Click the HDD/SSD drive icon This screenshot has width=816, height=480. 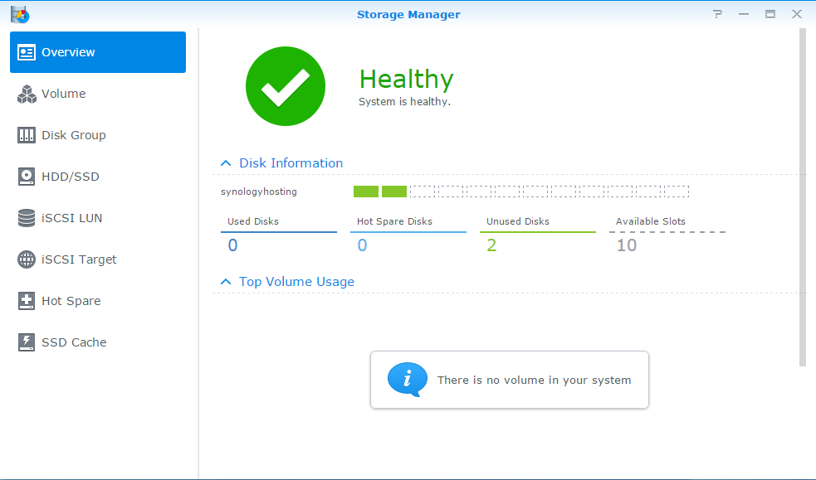click(x=26, y=177)
